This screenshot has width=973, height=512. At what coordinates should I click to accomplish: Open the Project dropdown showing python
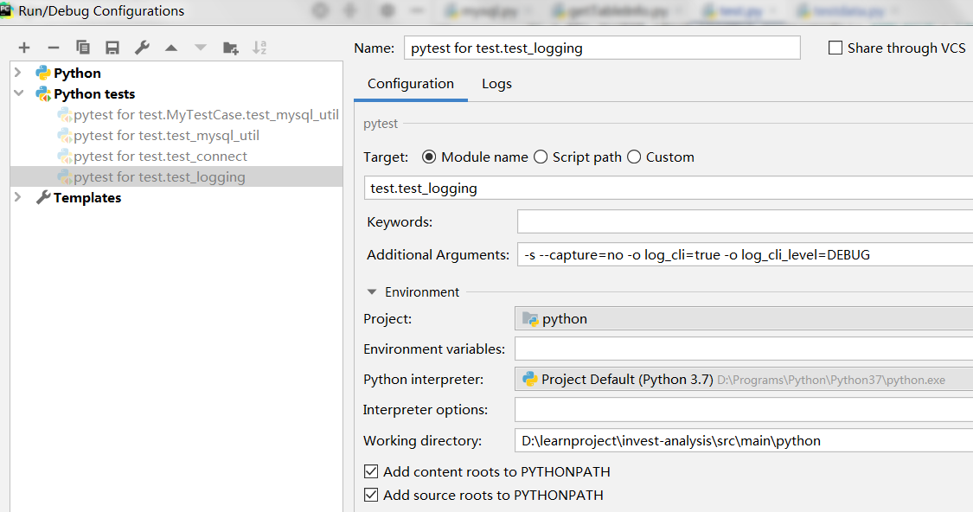click(744, 319)
